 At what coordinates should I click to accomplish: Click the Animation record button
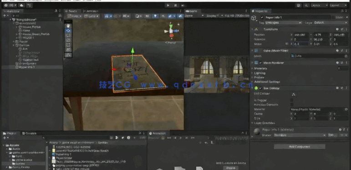click(x=163, y=138)
